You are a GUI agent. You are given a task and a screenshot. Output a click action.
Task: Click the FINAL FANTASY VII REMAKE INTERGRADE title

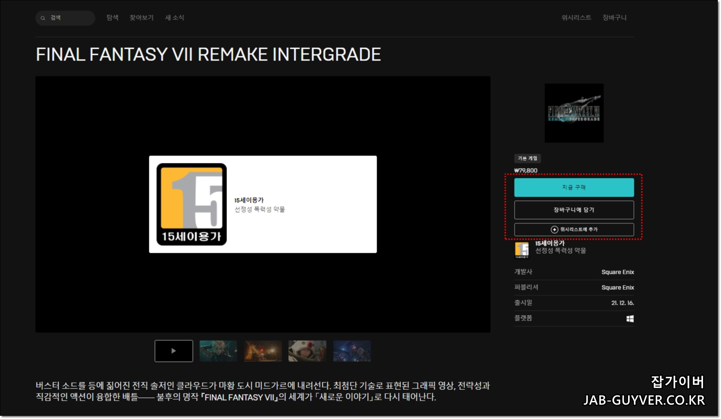tap(208, 54)
